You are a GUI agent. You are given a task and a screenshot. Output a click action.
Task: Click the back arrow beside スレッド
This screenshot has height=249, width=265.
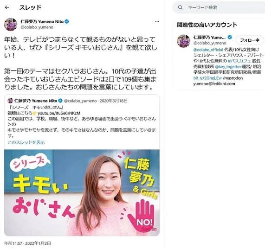click(x=7, y=7)
